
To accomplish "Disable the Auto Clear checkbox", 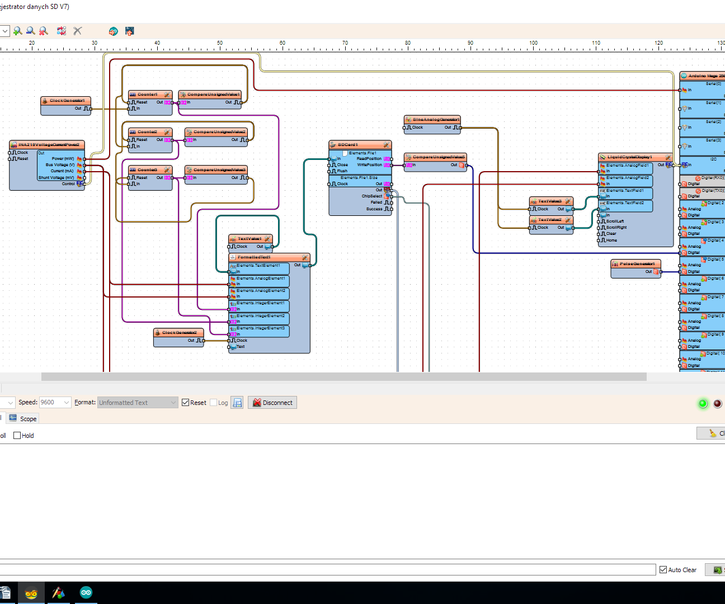I will pos(663,569).
